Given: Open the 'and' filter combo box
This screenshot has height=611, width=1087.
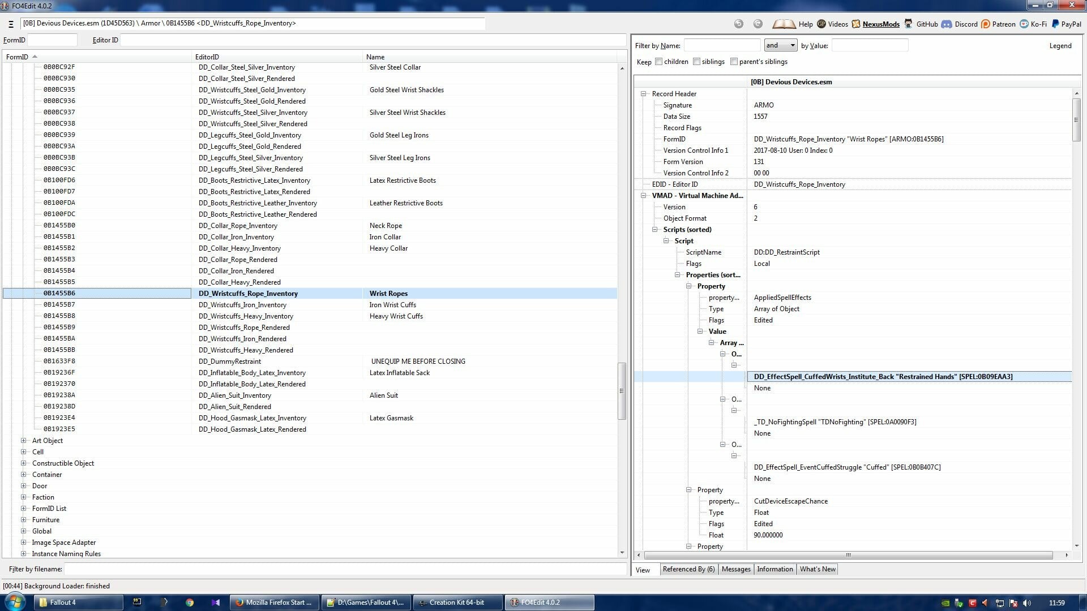Looking at the screenshot, I should 781,45.
